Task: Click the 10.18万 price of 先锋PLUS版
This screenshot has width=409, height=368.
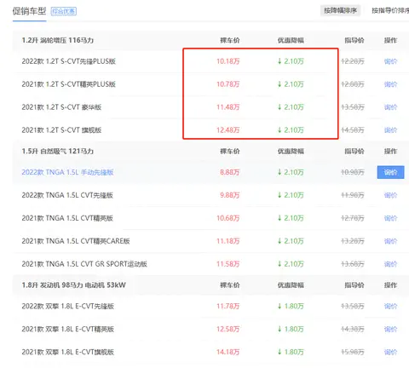Action: click(228, 61)
